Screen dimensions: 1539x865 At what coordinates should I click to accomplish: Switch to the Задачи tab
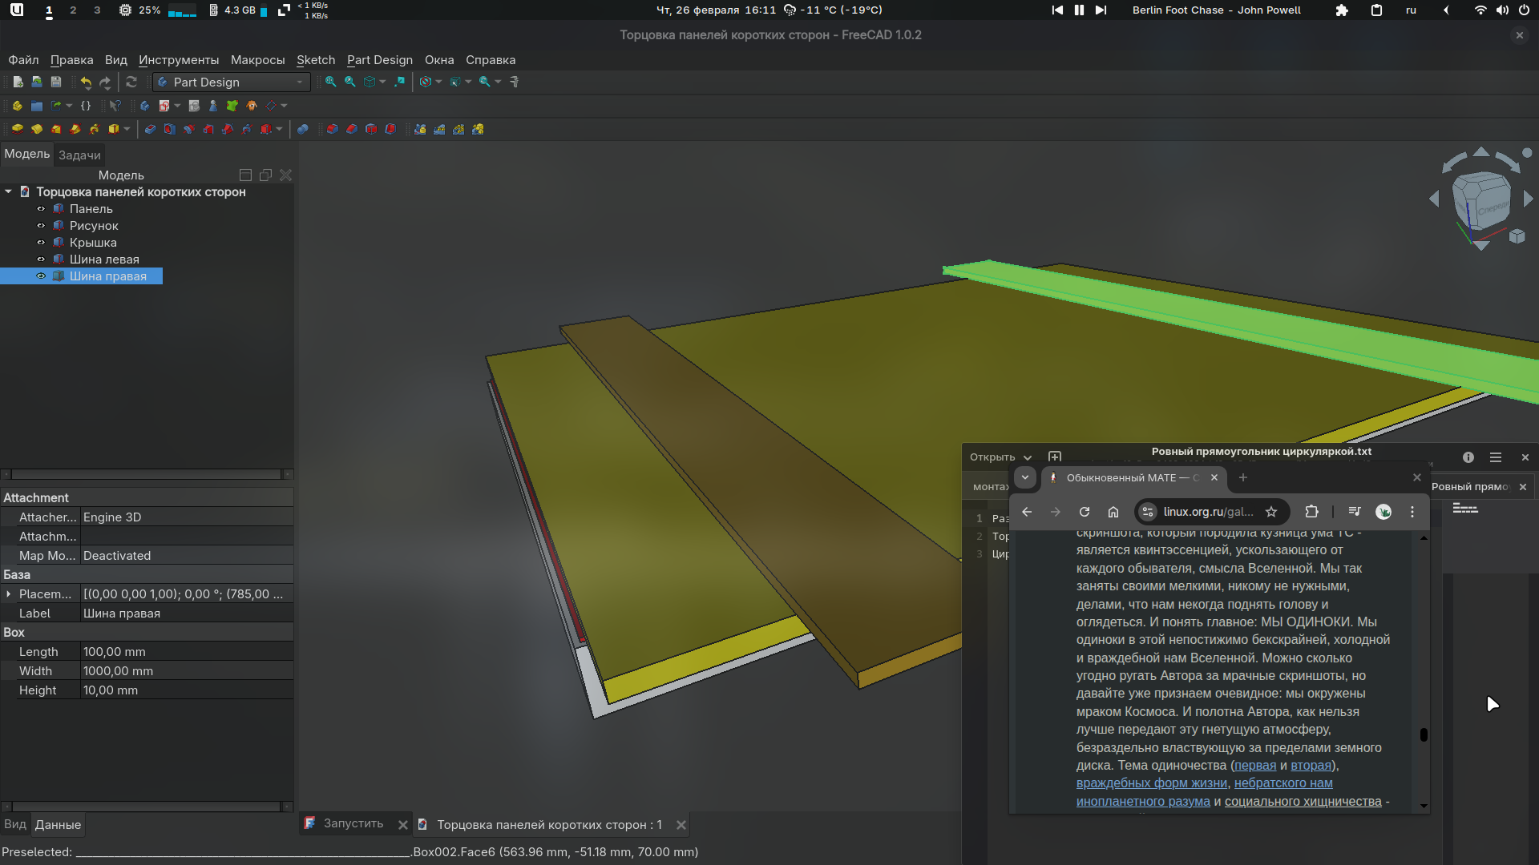click(79, 155)
